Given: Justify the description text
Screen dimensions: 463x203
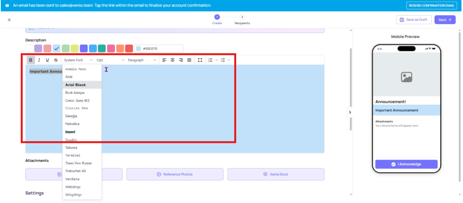Looking at the screenshot, I should tap(189, 60).
